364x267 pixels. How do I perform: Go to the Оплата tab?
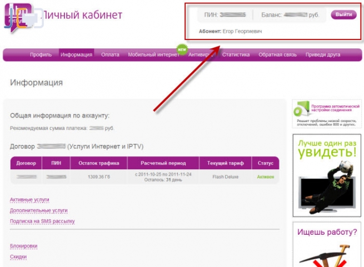[110, 55]
